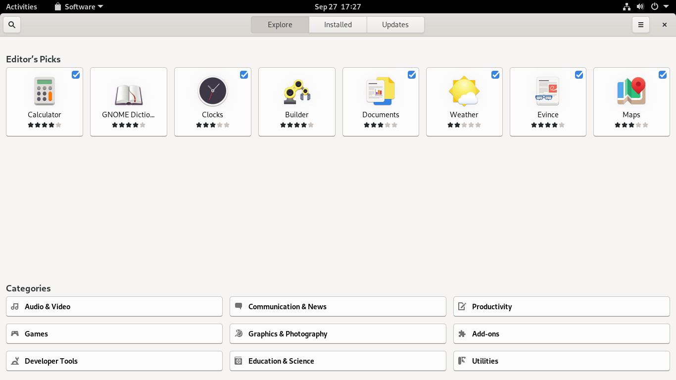Click the Audio & Video music note icon
The width and height of the screenshot is (676, 380).
pos(15,307)
